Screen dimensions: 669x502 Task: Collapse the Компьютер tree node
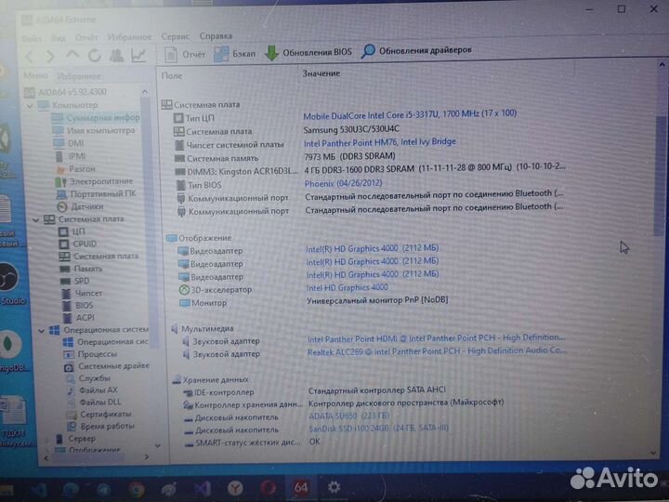tap(30, 105)
